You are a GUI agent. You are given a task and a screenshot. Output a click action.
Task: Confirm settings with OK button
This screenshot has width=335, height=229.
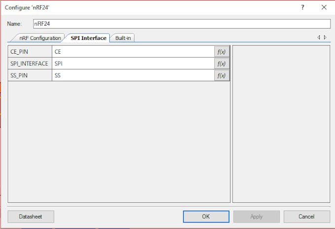(206, 217)
